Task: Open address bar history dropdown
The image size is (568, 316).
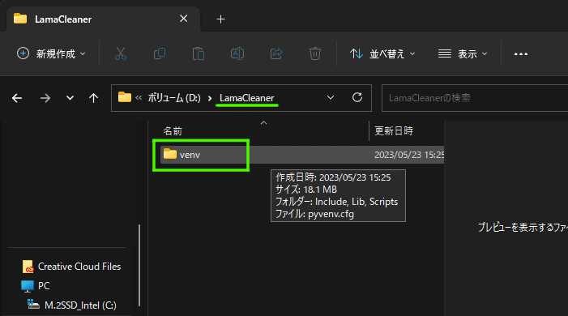Action: (331, 97)
